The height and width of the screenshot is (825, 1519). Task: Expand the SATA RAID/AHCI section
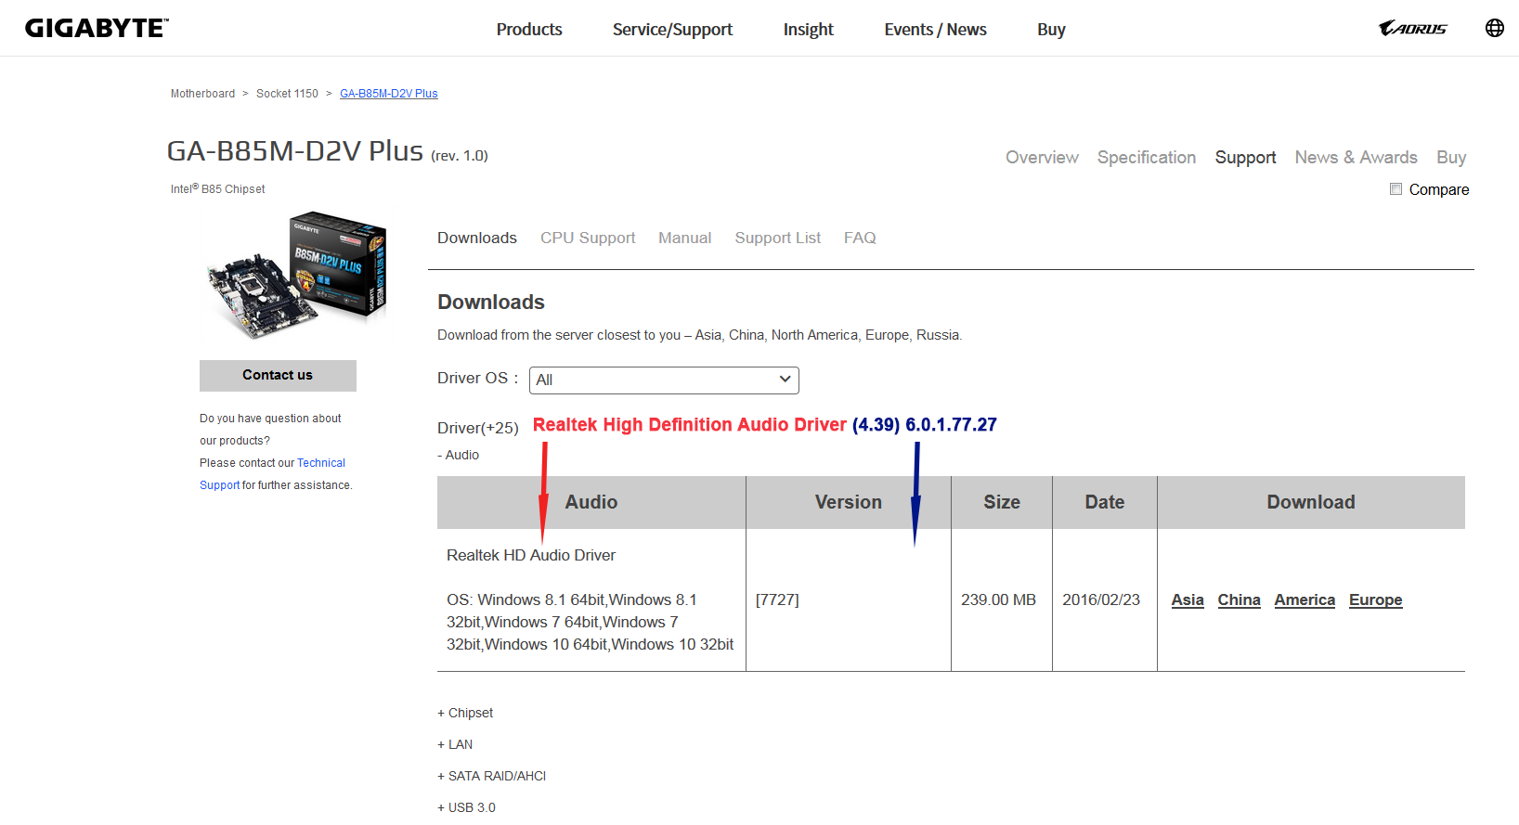pos(492,776)
